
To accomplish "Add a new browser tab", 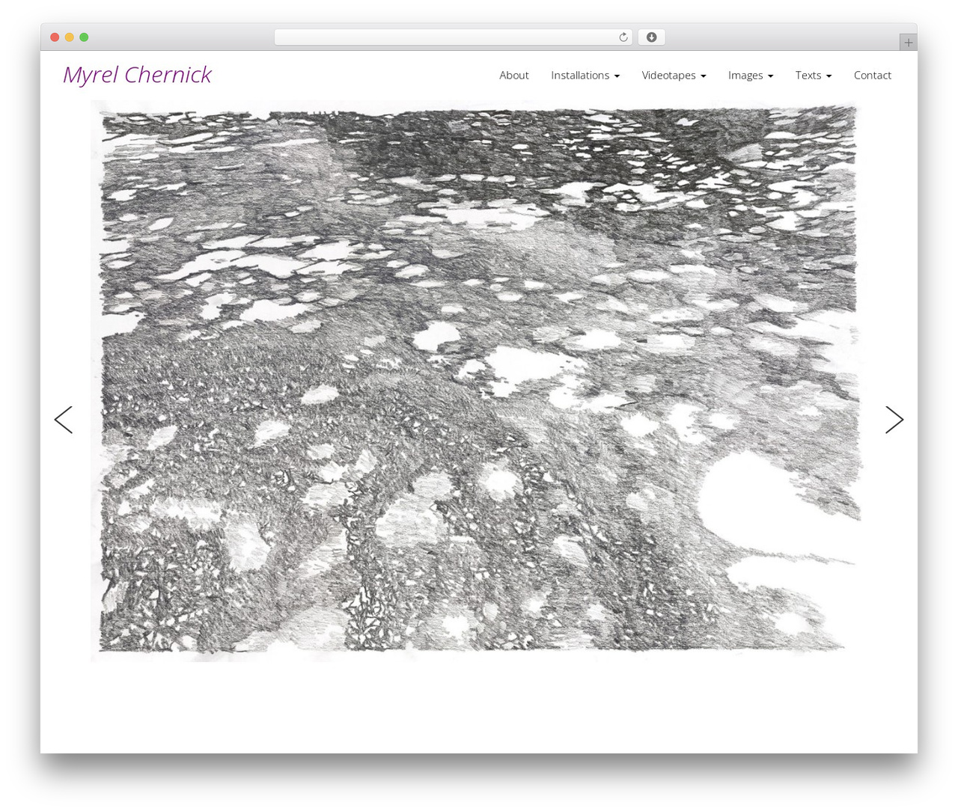I will tap(908, 43).
